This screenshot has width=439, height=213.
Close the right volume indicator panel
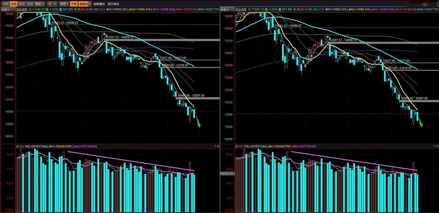(x=437, y=146)
